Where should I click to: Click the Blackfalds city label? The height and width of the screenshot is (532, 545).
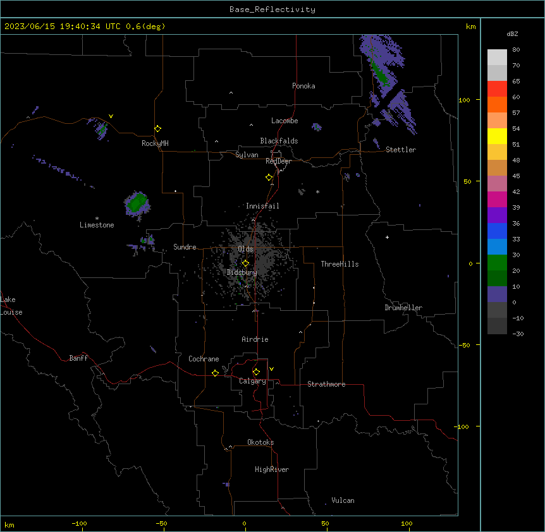[x=279, y=141]
